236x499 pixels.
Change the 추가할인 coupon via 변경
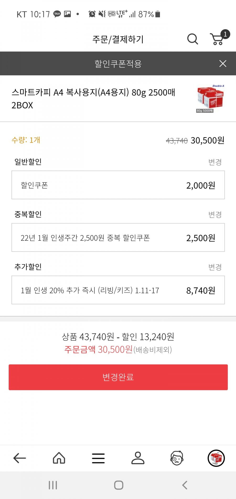[x=215, y=267]
